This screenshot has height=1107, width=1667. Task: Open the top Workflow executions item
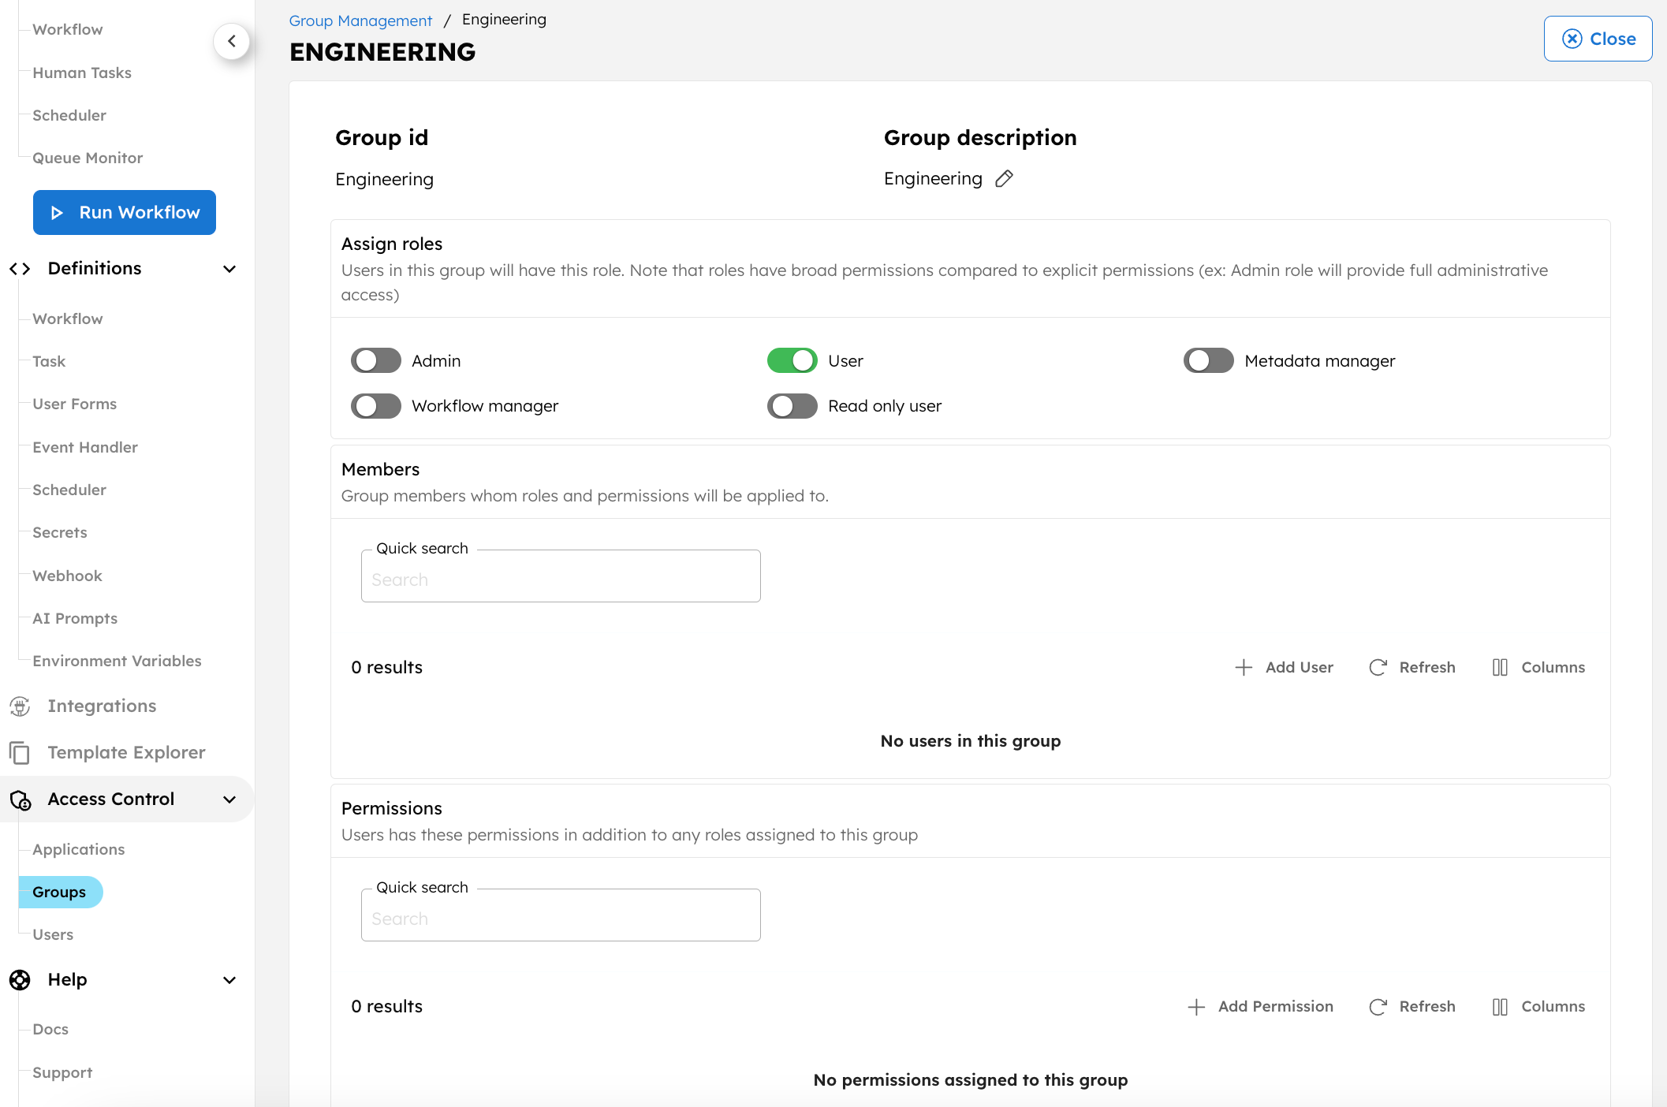(68, 29)
